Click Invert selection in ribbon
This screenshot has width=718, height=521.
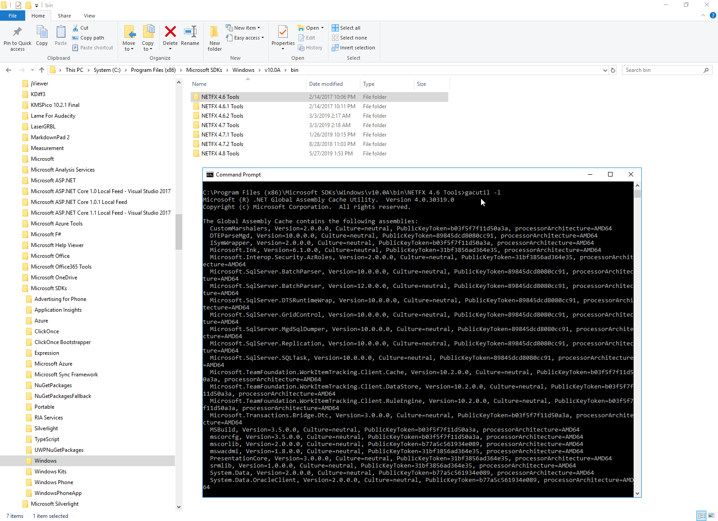click(x=353, y=48)
